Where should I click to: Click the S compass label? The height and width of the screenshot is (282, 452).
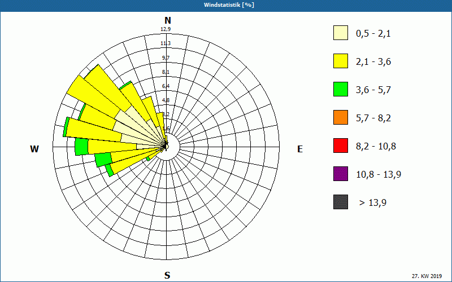click(167, 275)
